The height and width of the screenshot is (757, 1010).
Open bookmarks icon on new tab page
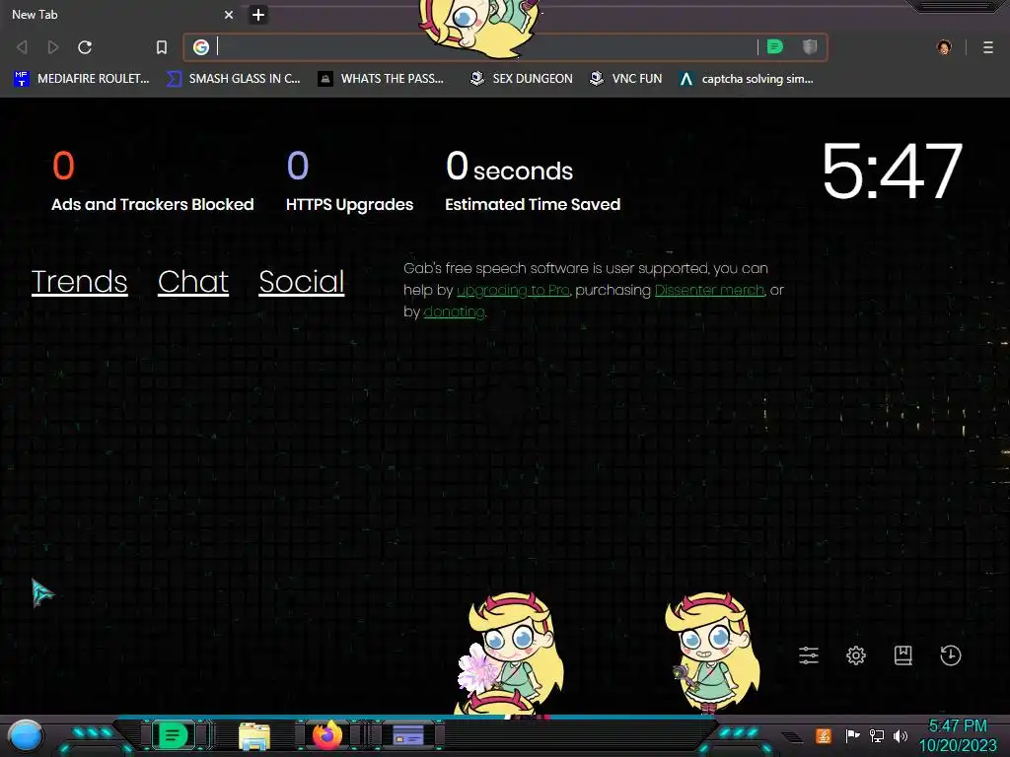coord(903,655)
